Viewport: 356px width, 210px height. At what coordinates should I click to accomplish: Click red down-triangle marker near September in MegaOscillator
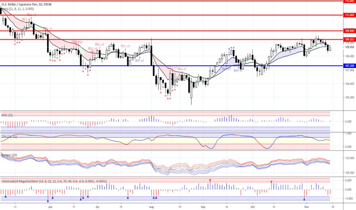tap(210, 180)
